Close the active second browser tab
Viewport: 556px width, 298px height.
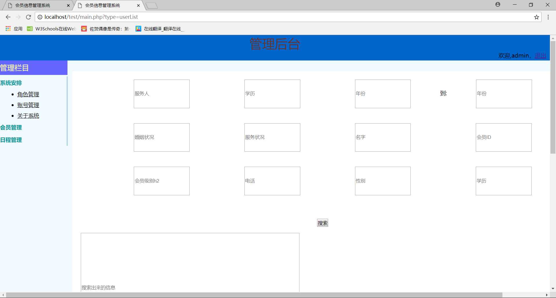(x=138, y=5)
